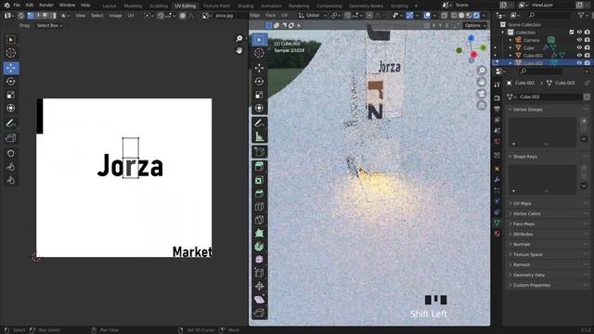
Task: Select the Extrude Region tool
Action: (260, 166)
